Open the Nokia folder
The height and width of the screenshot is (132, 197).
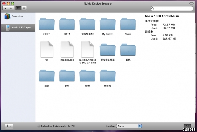[x=128, y=24]
